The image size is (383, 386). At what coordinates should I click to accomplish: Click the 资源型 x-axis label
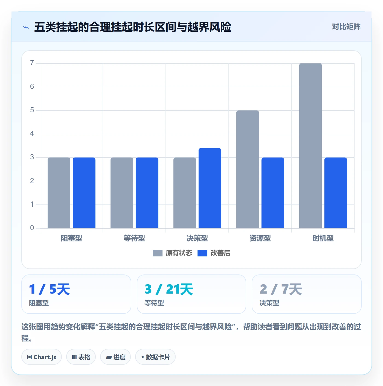point(260,238)
